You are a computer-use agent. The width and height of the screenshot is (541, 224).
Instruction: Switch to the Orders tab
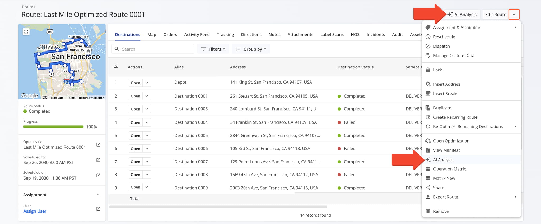coord(170,34)
